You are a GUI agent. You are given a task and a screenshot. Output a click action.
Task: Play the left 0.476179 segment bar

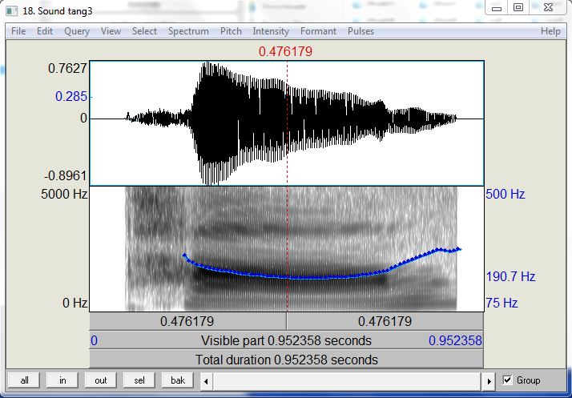[x=187, y=321]
